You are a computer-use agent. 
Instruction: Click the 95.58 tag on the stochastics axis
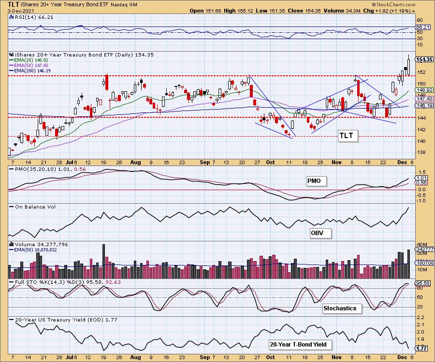click(x=423, y=283)
